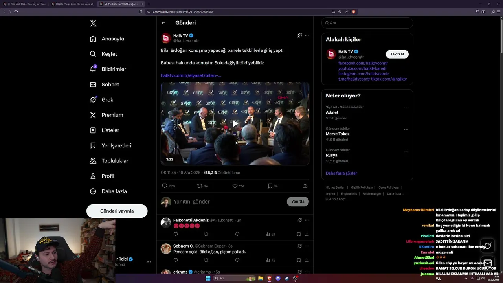This screenshot has width=503, height=283.
Task: Share the Halk TV post
Action: tap(305, 186)
